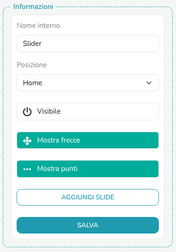Viewport: 176px width, 252px height.
Task: Click the Mostra punti label text
Action: tap(57, 169)
